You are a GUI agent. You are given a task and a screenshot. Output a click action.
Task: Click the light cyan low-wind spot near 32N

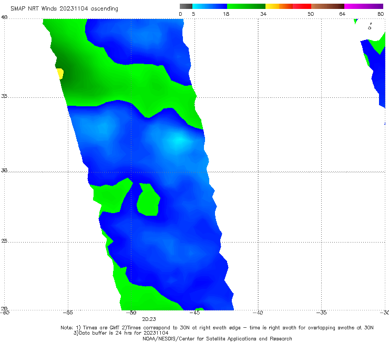tap(179, 141)
